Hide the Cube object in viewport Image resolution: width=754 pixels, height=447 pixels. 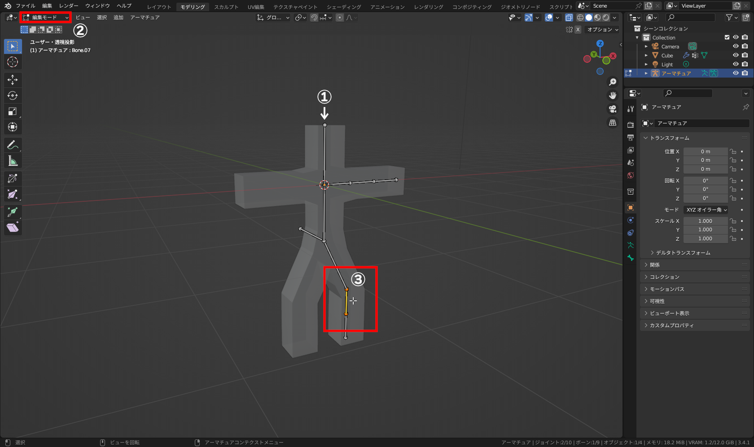(x=736, y=55)
